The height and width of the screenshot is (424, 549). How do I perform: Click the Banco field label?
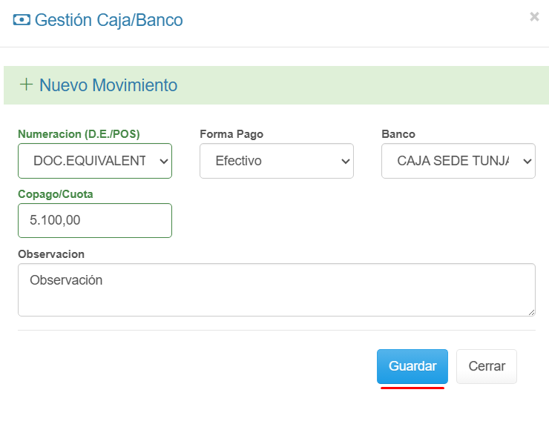(x=398, y=134)
